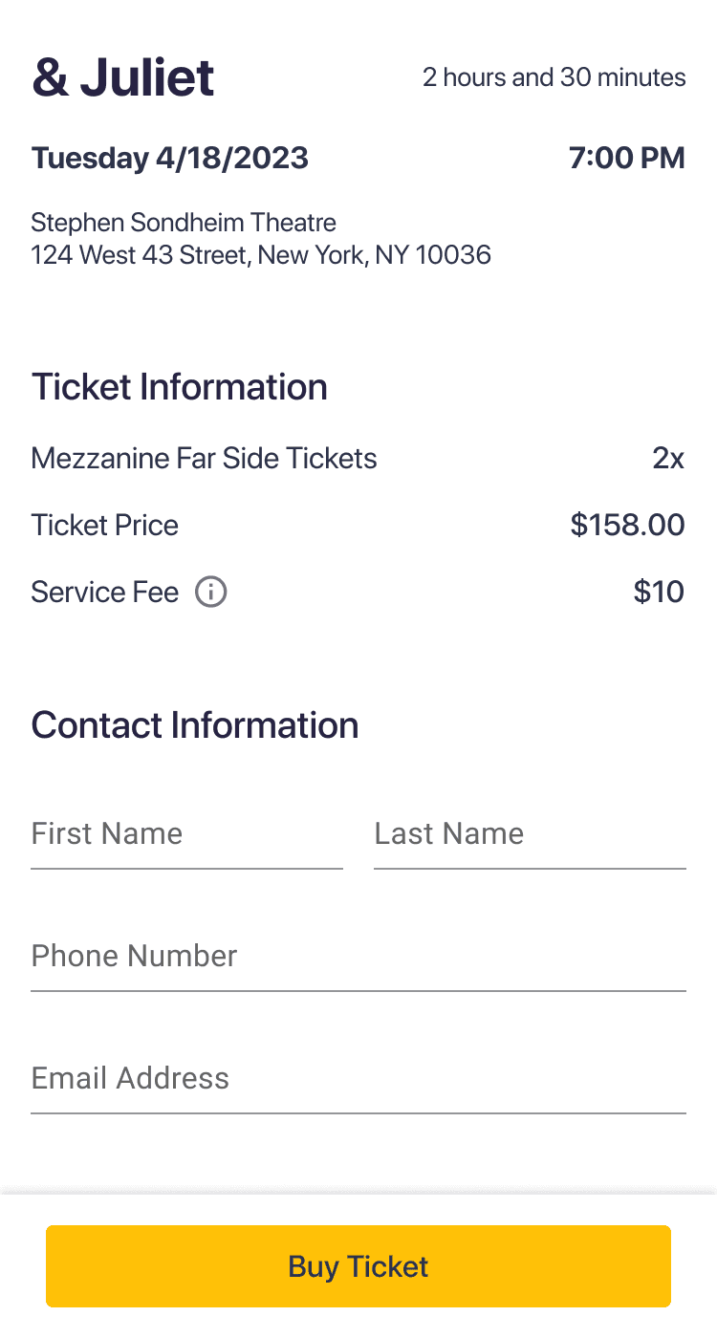Tap the 2 hours and 30 minutes duration

pos(554,77)
